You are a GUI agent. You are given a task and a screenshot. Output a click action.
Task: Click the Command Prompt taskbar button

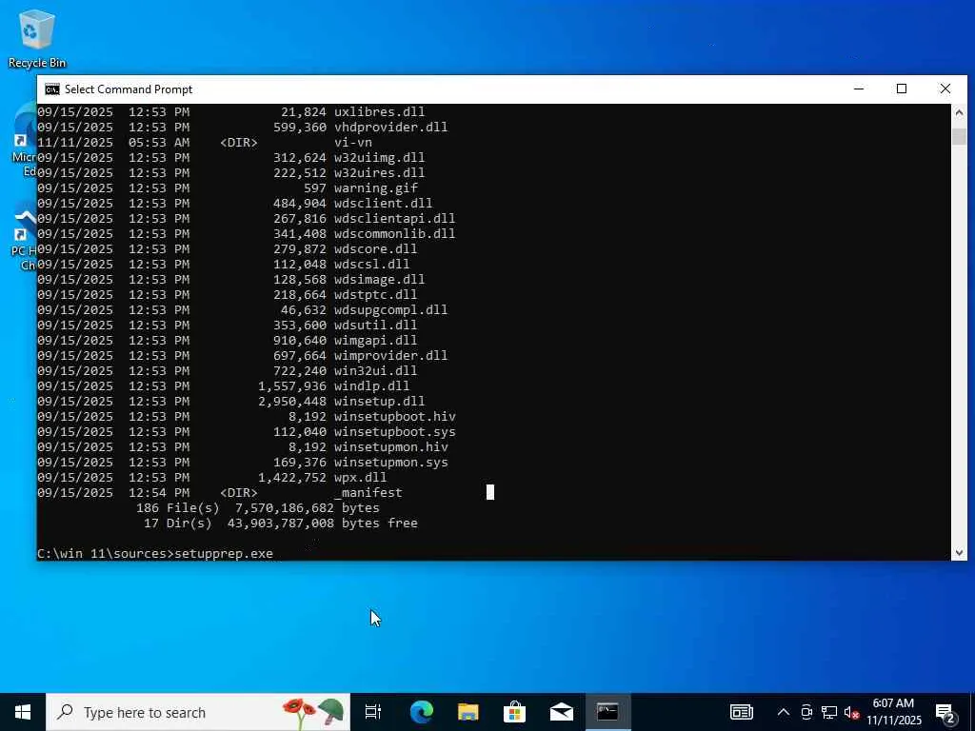click(607, 712)
